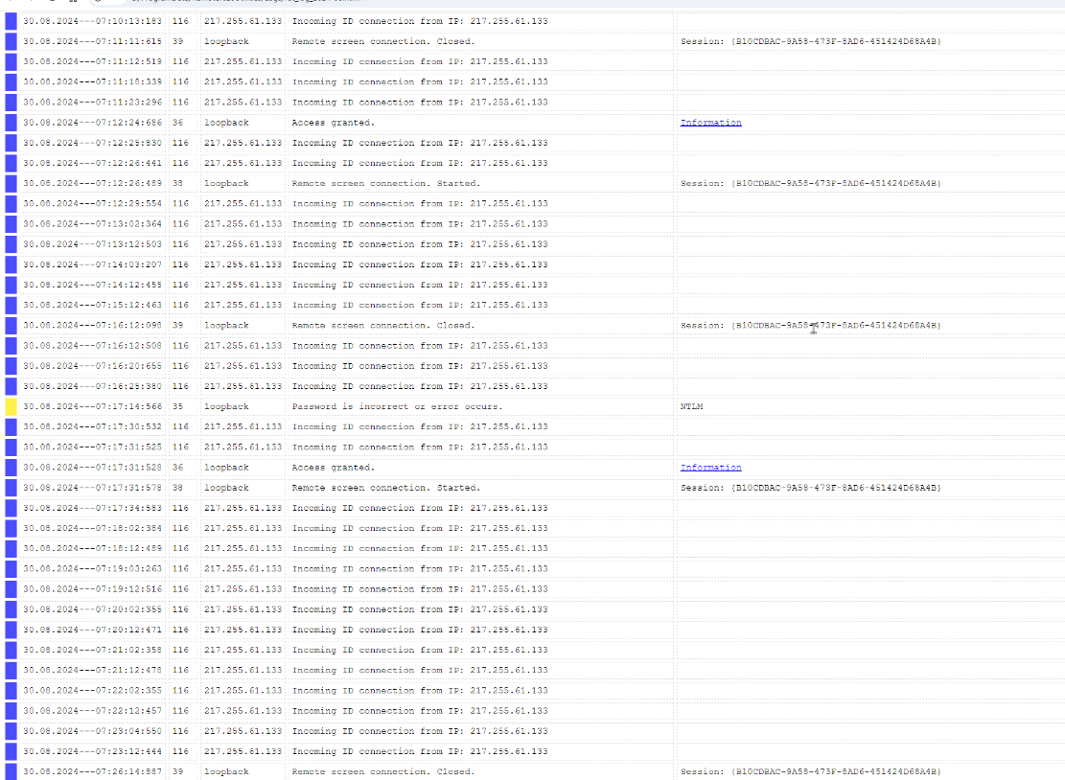Open the Information link at 07:12:24
Viewport: 1065px width, 780px height.
710,123
